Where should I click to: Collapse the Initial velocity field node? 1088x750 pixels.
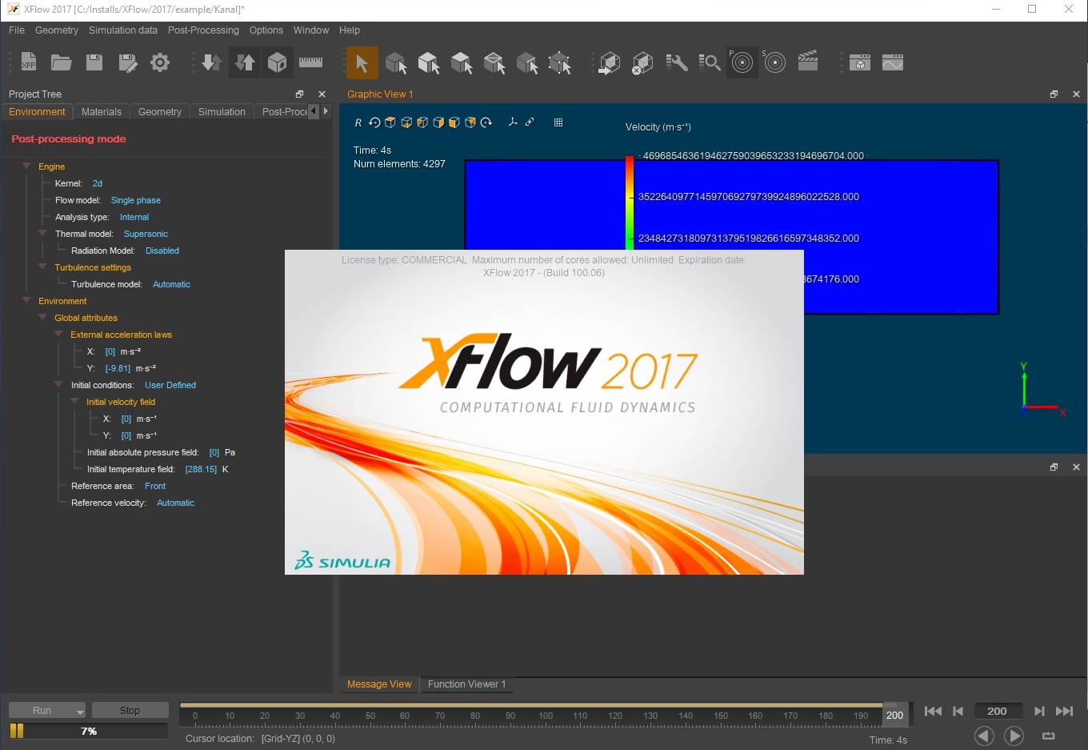tap(74, 401)
